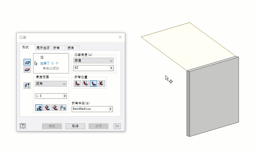Viewport: 255px width, 154px height.
Task: Open the 按值 flange angle dropdown
Action: coord(93,61)
